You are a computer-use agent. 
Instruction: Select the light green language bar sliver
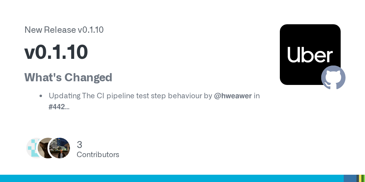pos(364,178)
